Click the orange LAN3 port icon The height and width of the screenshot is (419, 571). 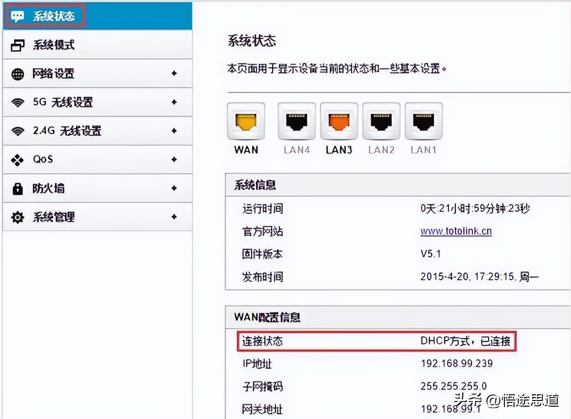[x=339, y=121]
